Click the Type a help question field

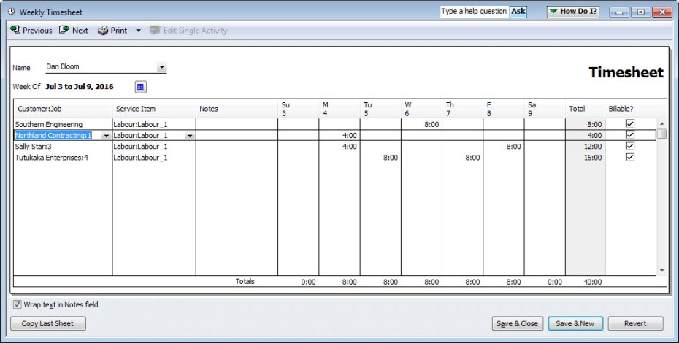474,12
